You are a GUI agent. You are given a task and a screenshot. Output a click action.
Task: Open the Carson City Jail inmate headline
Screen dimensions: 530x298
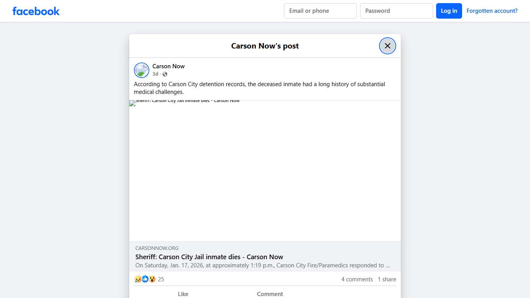tap(209, 256)
